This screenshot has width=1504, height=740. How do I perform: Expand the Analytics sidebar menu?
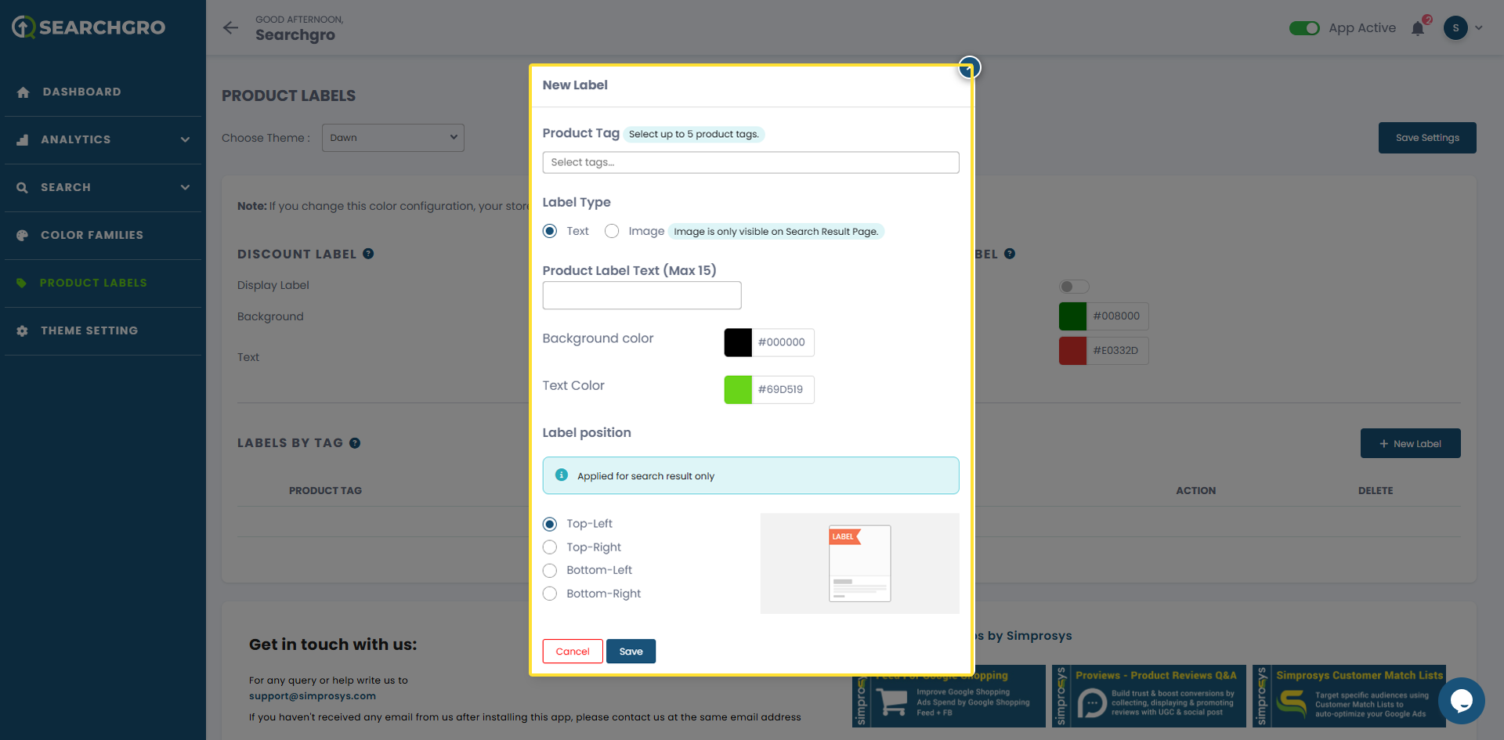tap(103, 139)
